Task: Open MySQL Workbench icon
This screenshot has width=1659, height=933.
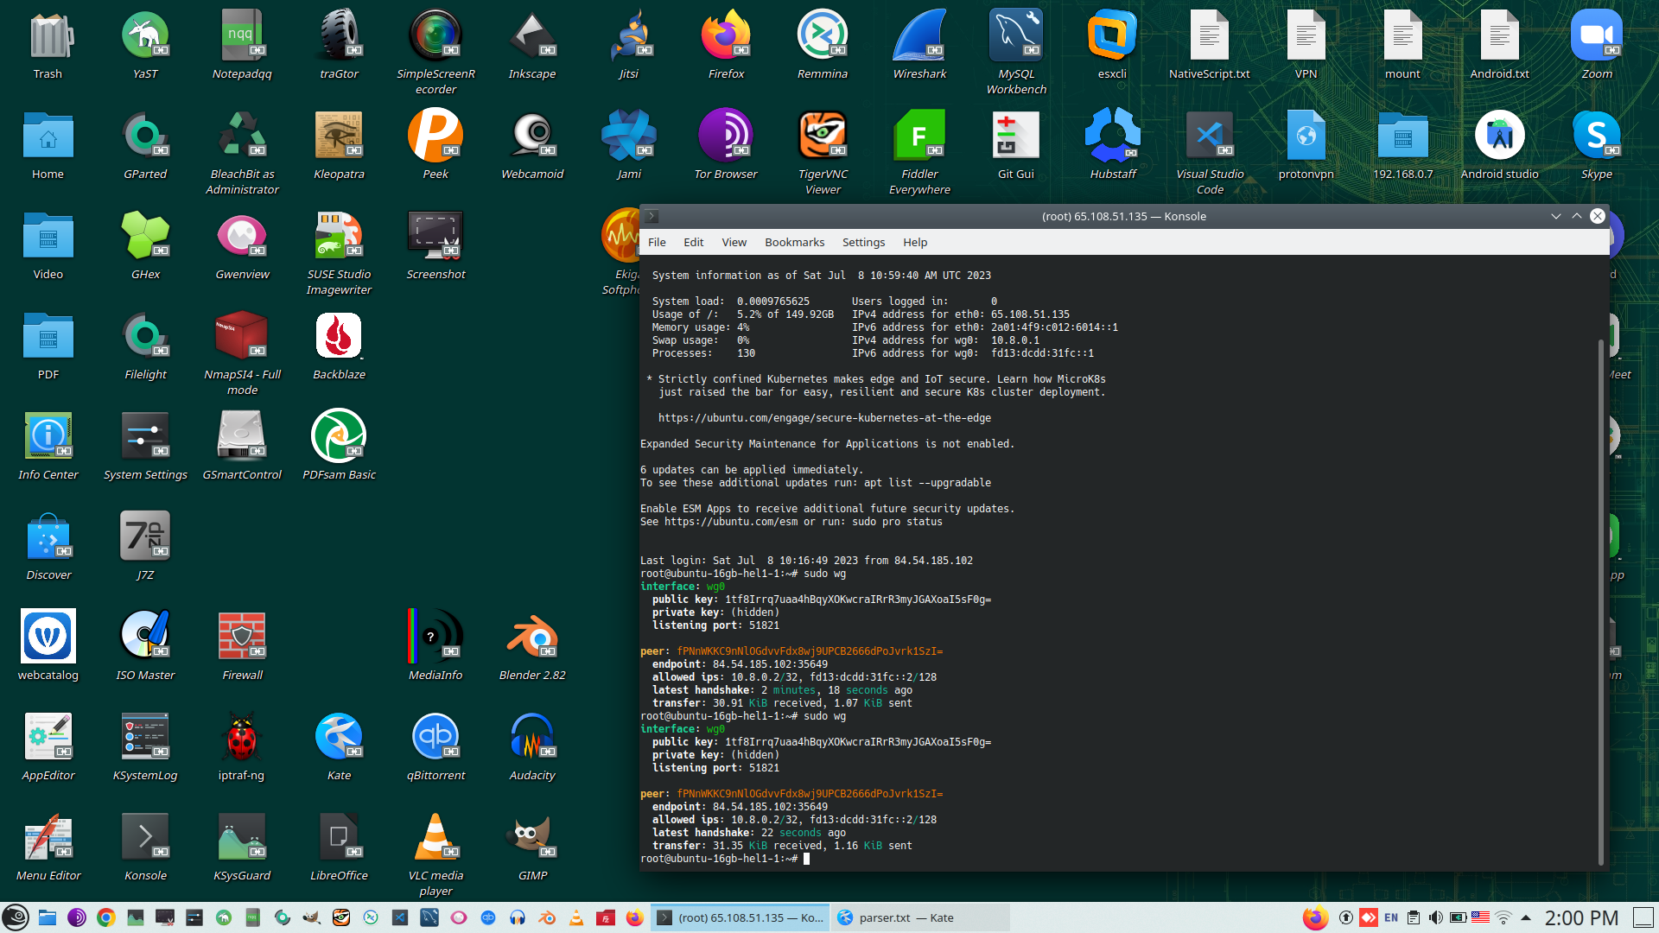Action: 1016,36
